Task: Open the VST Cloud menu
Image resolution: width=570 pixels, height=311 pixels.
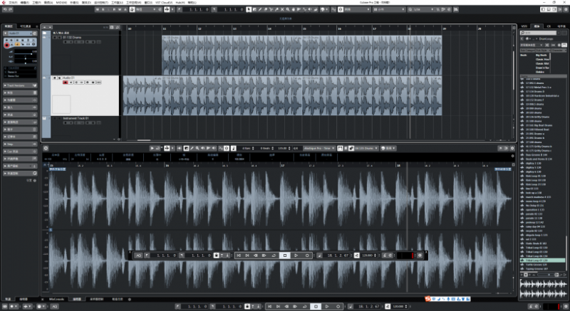Action: [164, 3]
